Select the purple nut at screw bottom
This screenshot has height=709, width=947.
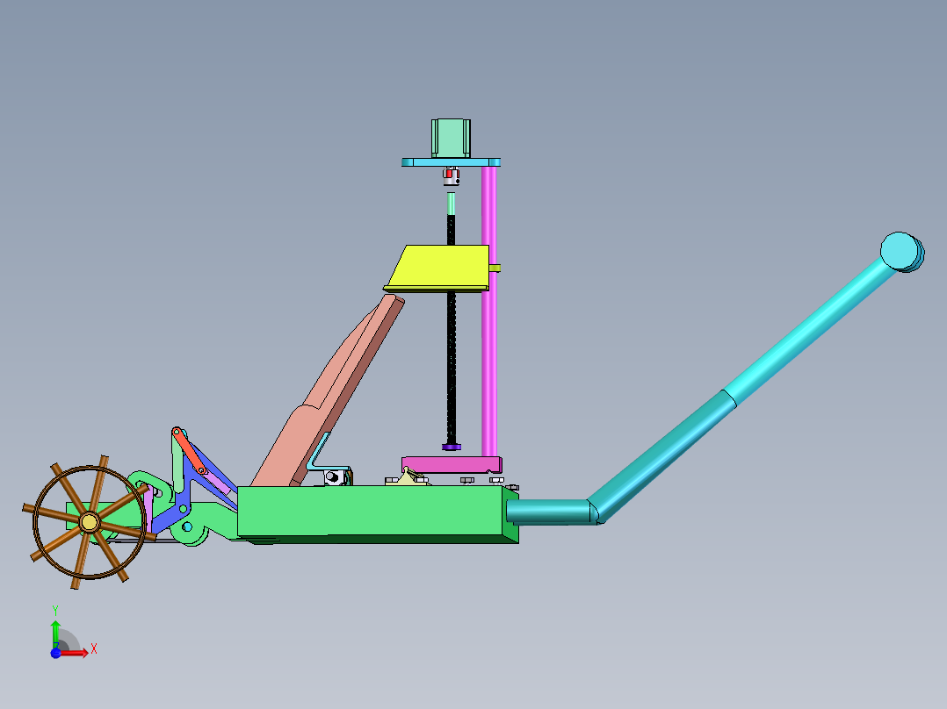coord(452,448)
